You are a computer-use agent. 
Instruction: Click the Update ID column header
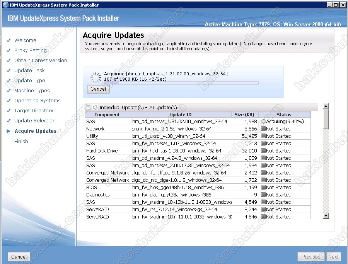click(x=181, y=115)
